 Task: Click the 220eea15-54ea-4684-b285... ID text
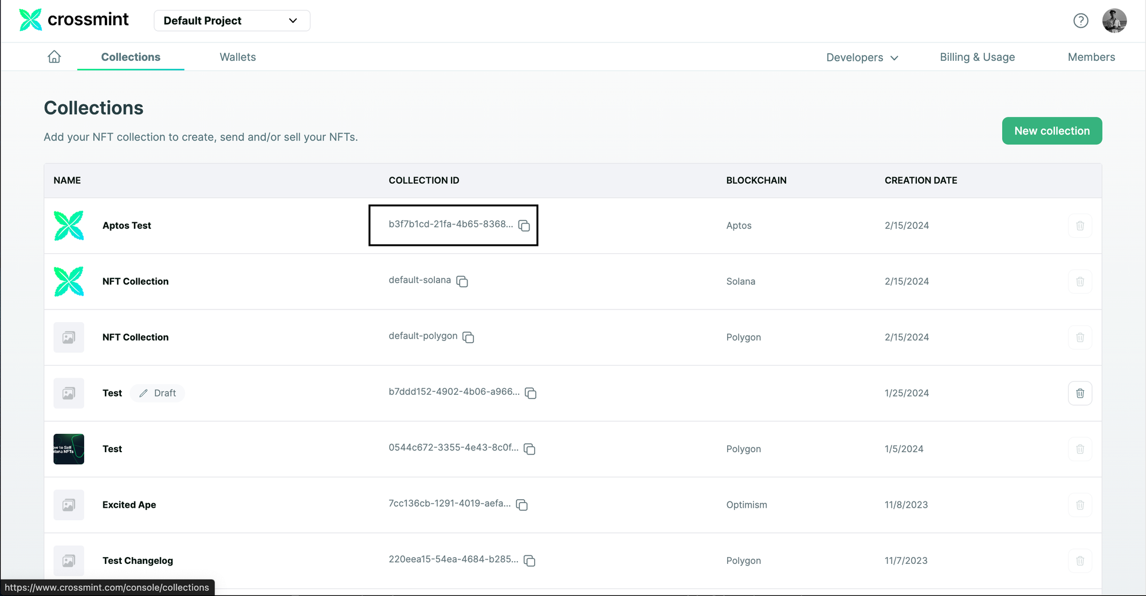click(x=453, y=559)
